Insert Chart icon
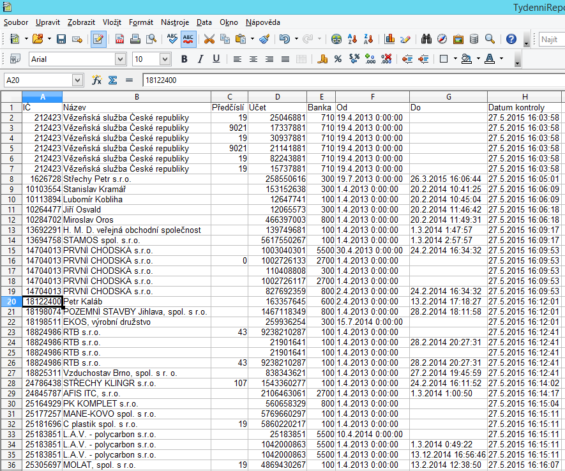 [389, 38]
